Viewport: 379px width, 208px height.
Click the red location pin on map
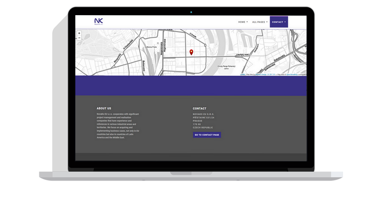click(191, 52)
